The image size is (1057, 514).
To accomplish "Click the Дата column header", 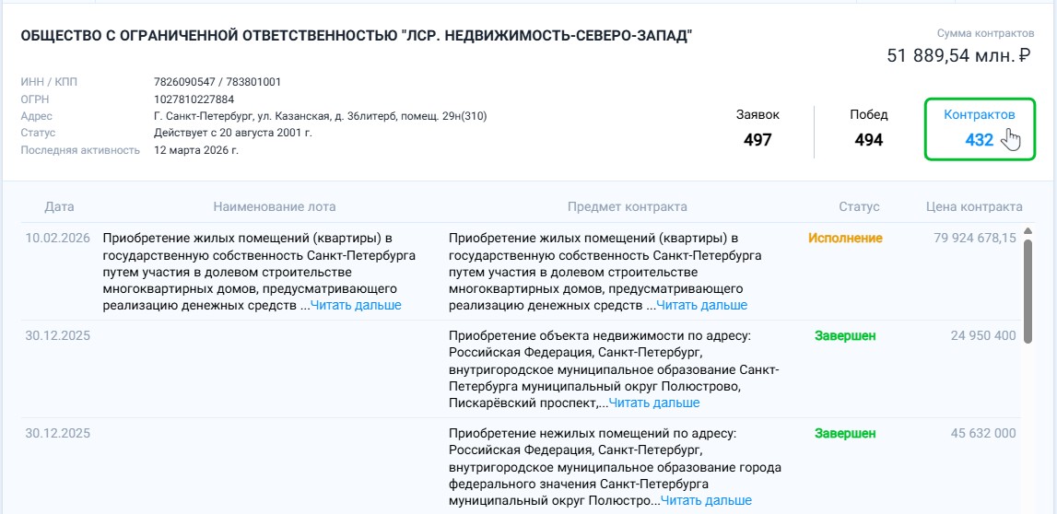I will tap(59, 207).
